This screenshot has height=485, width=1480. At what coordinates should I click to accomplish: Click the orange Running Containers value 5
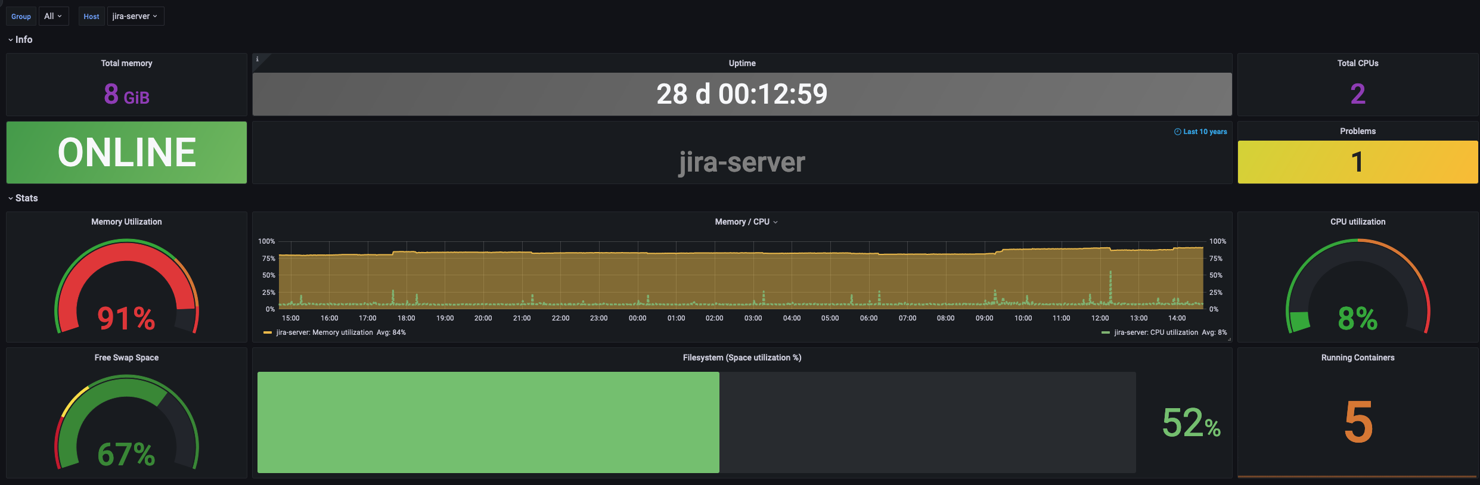point(1358,422)
